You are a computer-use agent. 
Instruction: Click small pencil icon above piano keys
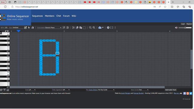point(5,31)
